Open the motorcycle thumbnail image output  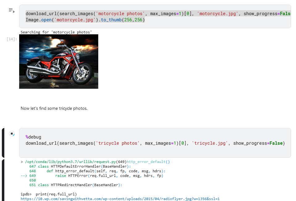click(x=59, y=62)
